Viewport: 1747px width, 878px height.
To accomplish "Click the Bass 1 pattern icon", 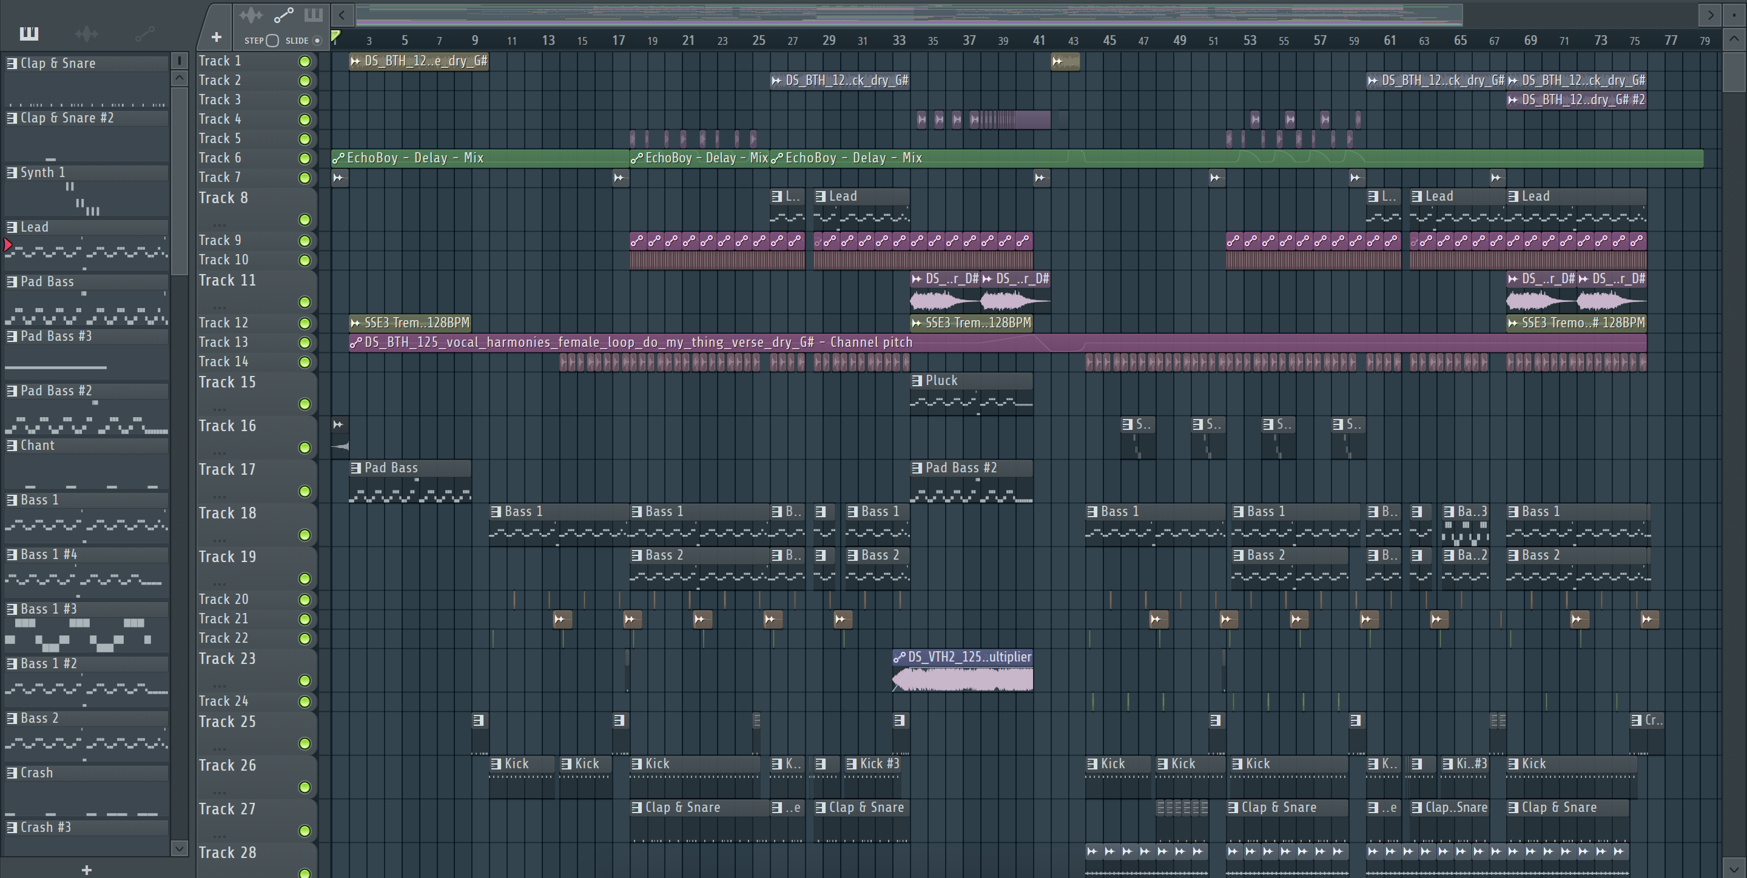I will 12,500.
